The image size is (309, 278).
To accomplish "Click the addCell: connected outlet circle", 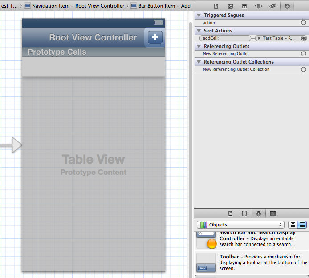I will pyautogui.click(x=304, y=38).
